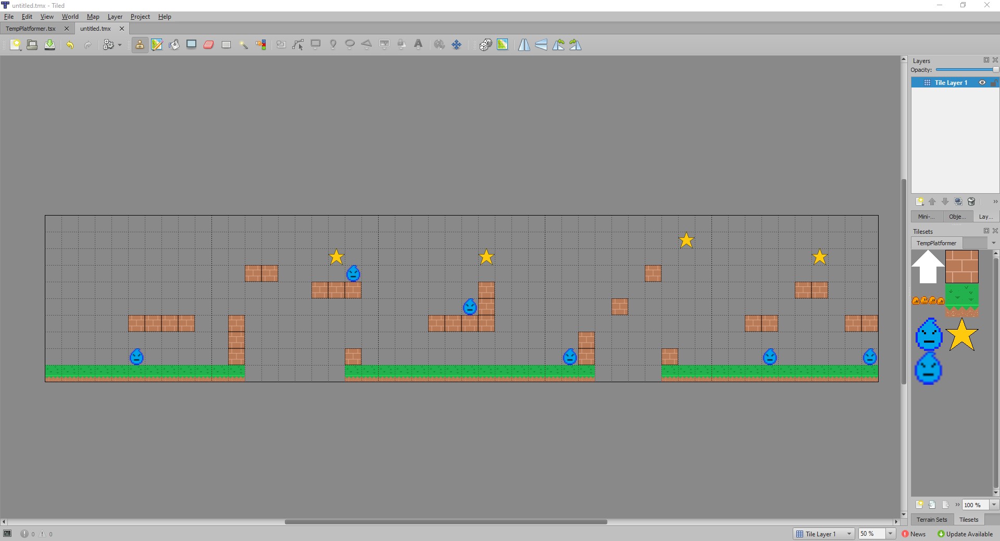
Task: Toggle Random Mode dice
Action: coord(485,45)
